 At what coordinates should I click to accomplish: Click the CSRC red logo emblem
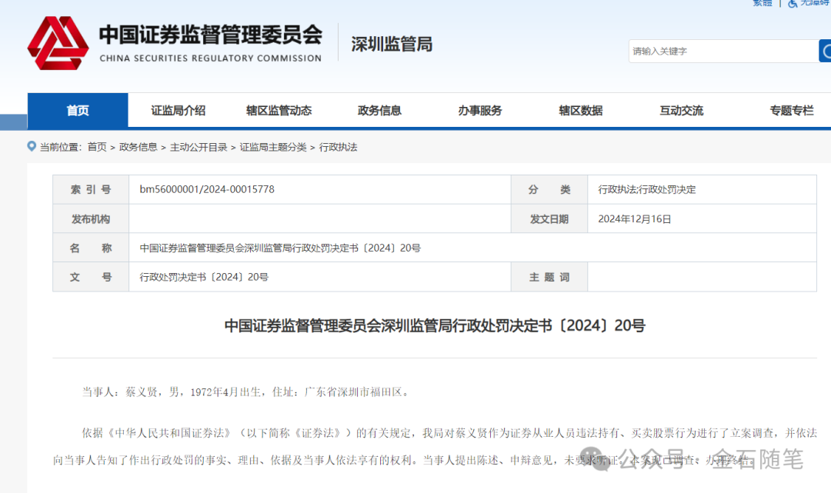58,42
